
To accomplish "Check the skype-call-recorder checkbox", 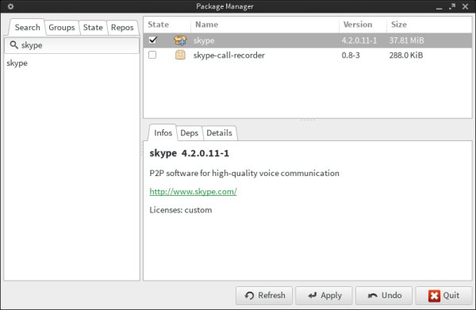I will (x=152, y=55).
